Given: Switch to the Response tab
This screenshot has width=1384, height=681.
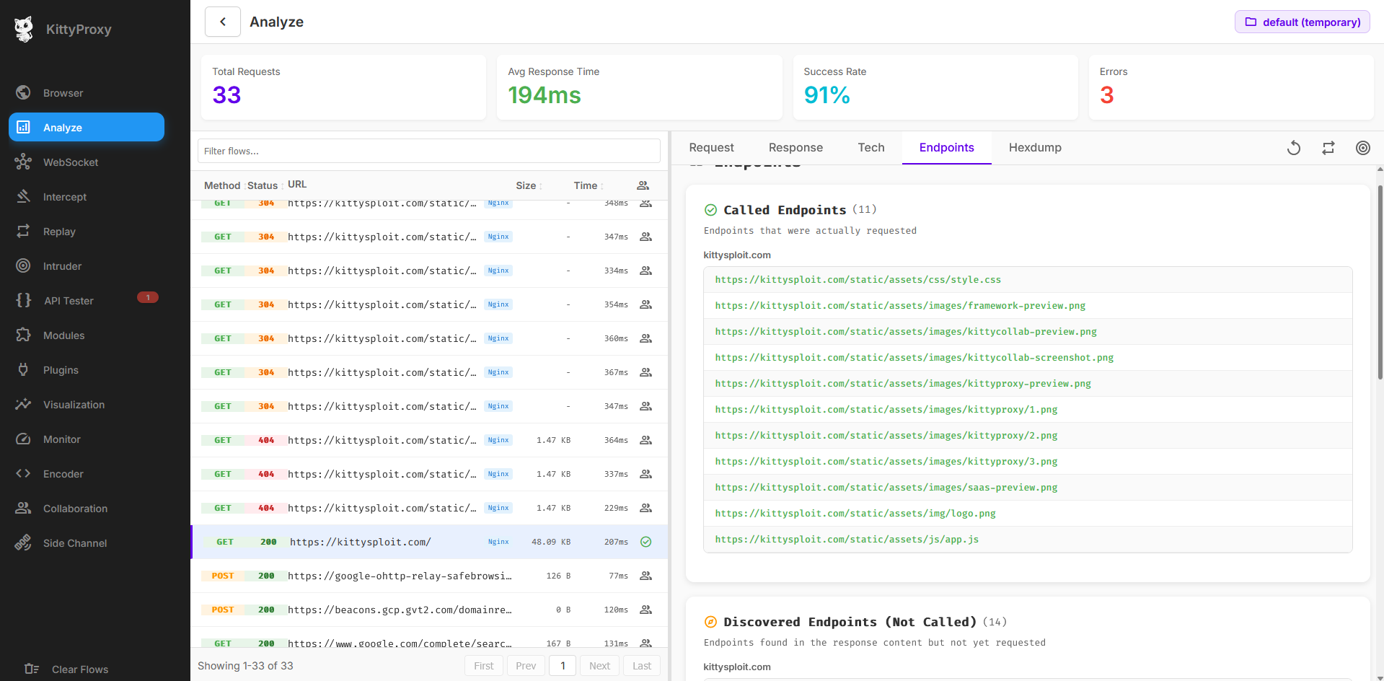Looking at the screenshot, I should (795, 147).
